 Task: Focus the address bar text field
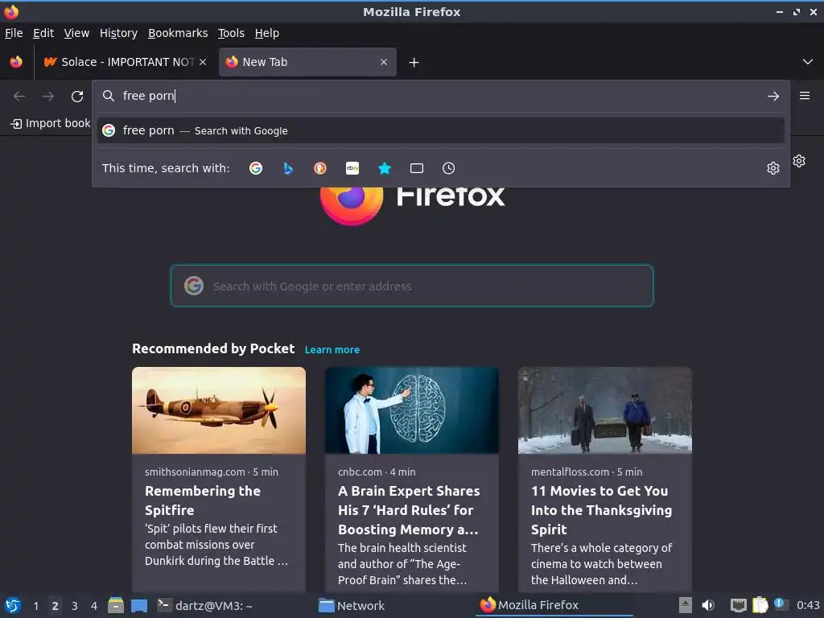pyautogui.click(x=440, y=96)
